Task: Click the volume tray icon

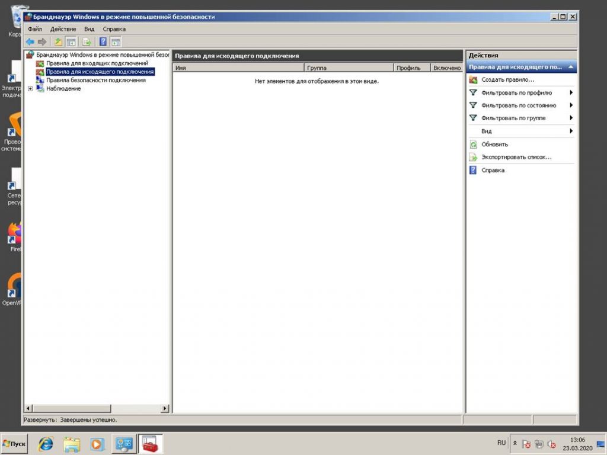Action: (551, 444)
